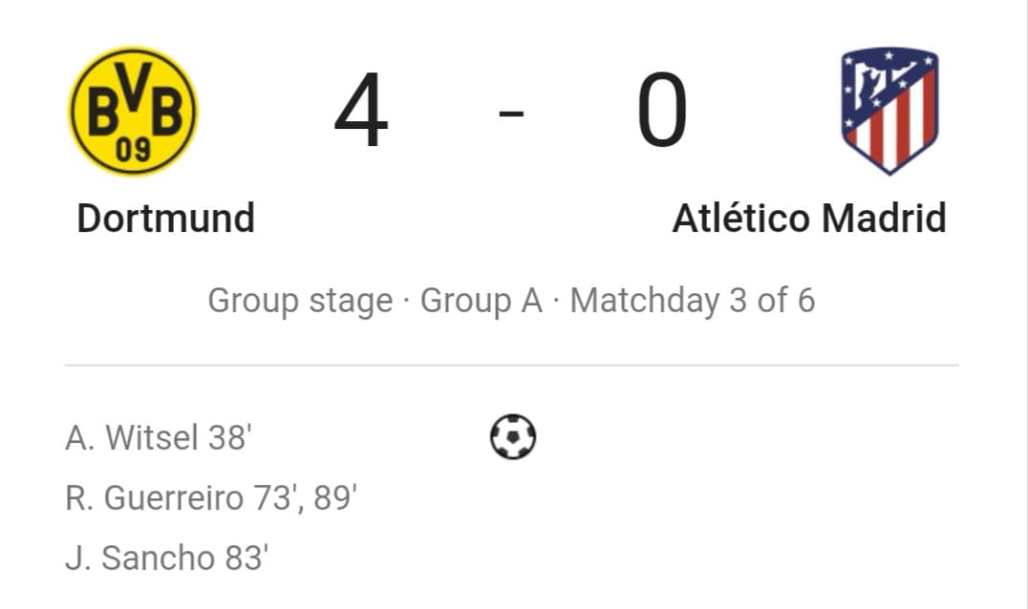Click the 09 on the BVB badge
1028x609 pixels.
[133, 150]
